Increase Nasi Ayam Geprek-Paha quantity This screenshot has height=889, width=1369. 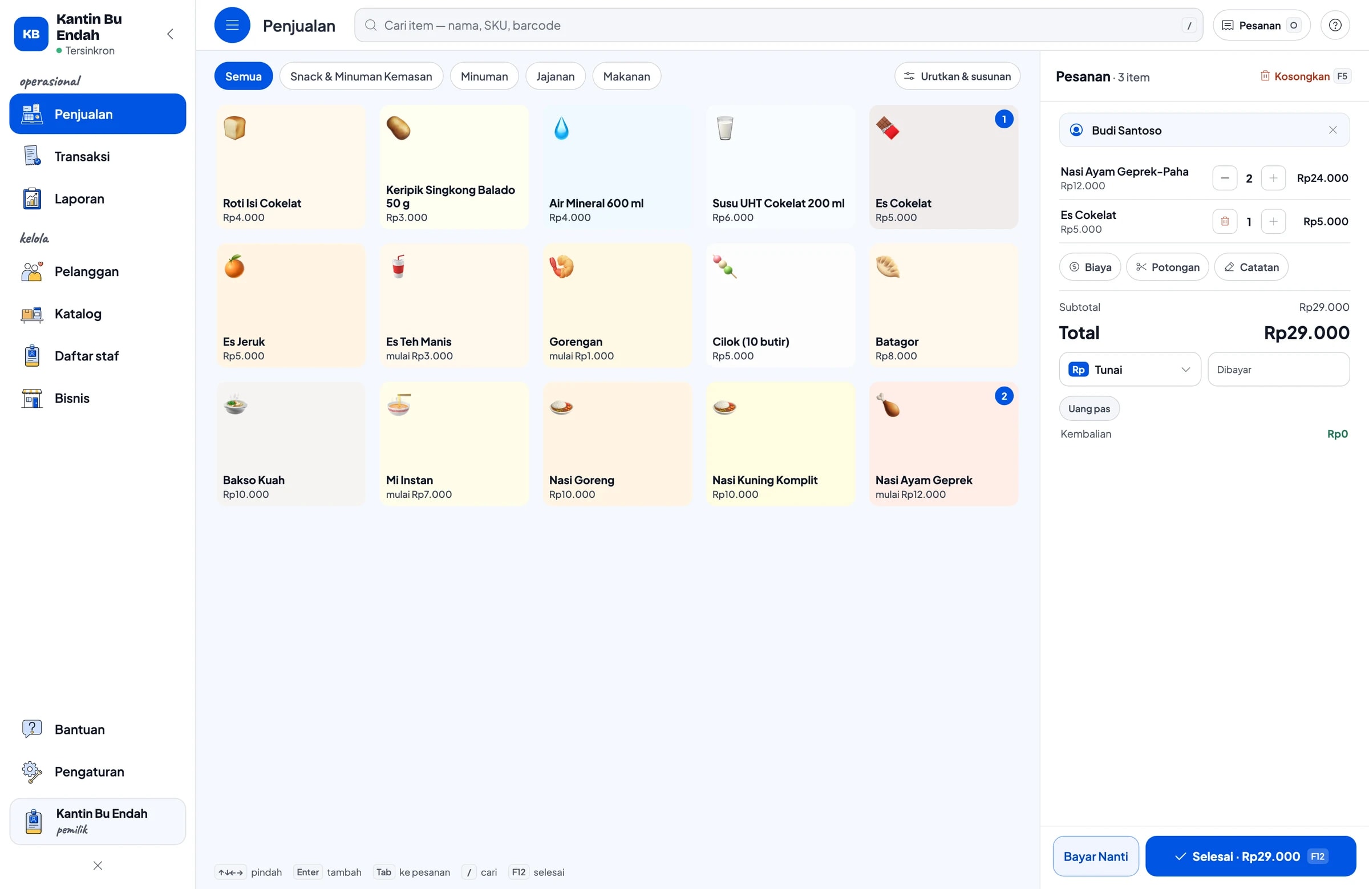[1273, 178]
